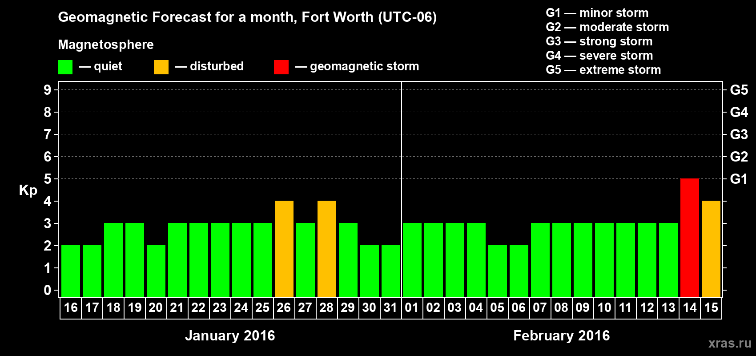The image size is (756, 356).
Task: Click 'G1 — minor storm' legend line
Action: click(x=597, y=13)
